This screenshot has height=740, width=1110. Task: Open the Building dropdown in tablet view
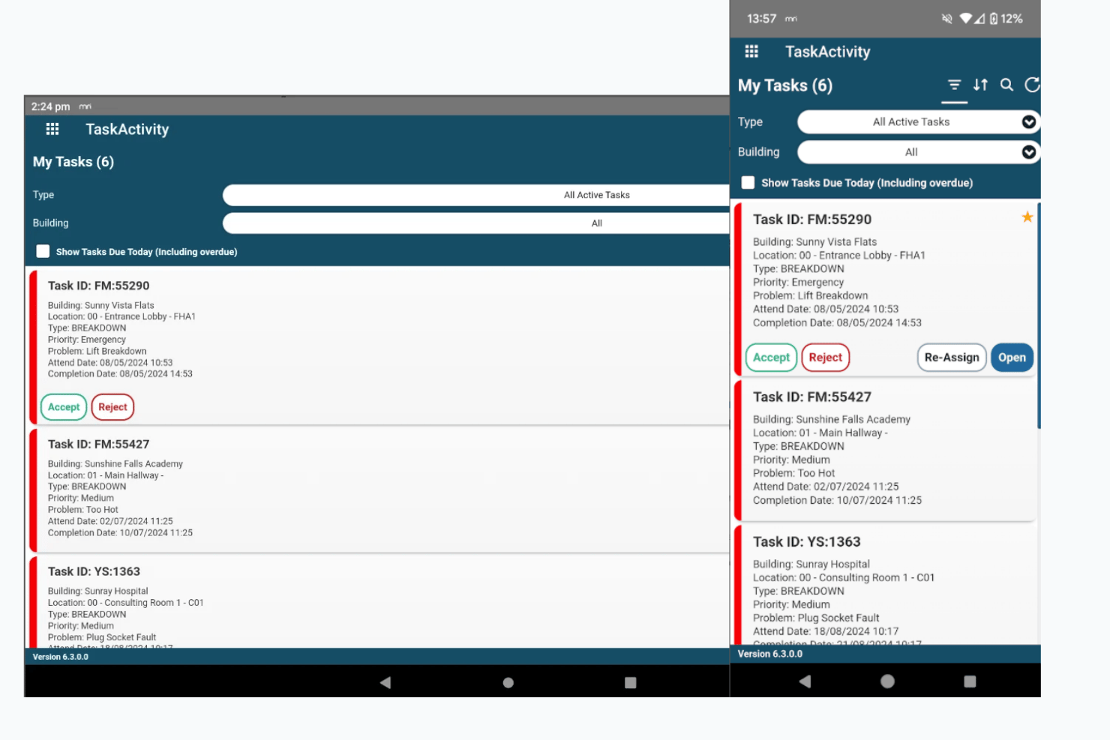tap(476, 223)
